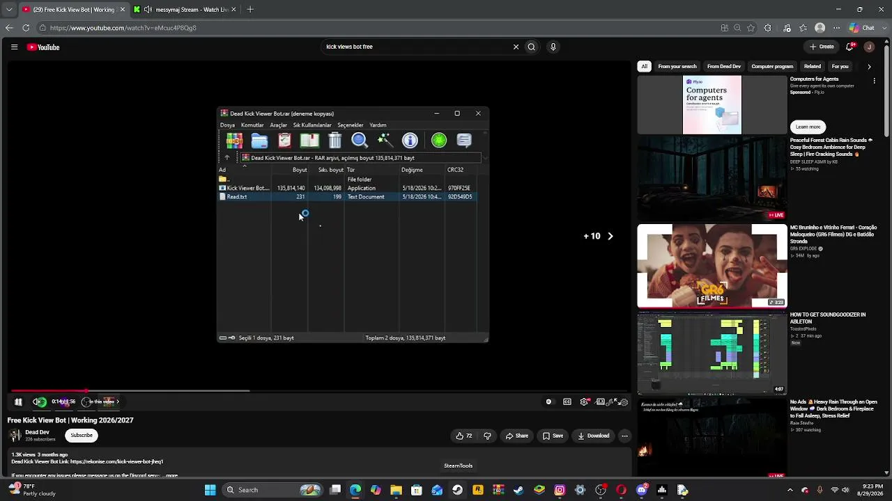
Task: Start voice search with the microphone
Action: (553, 47)
